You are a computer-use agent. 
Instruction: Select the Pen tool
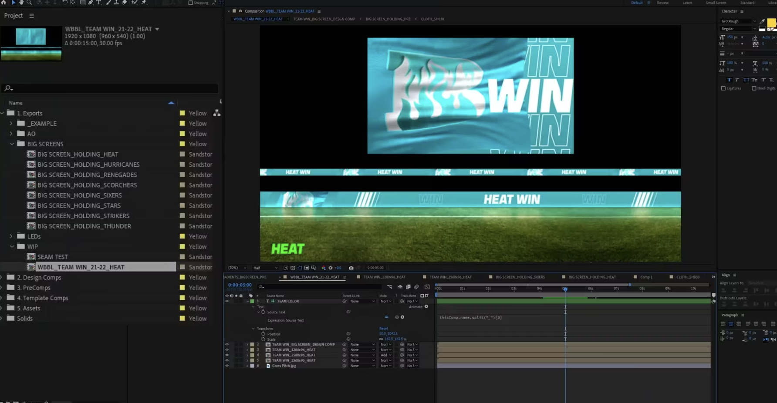(x=91, y=2)
